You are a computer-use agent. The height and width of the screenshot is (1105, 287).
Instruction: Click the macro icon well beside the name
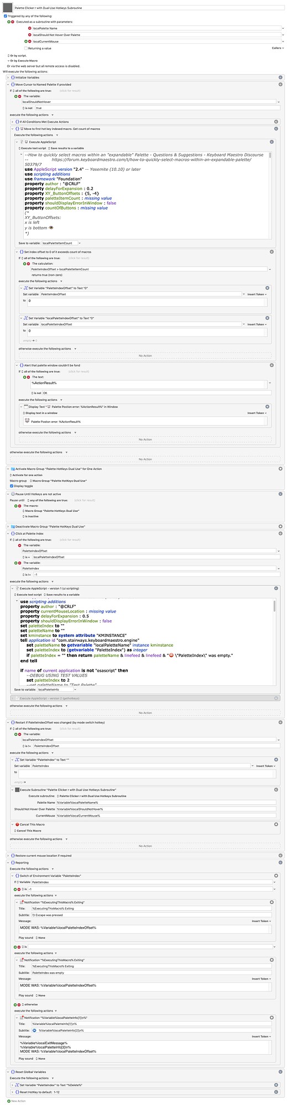(8, 8)
